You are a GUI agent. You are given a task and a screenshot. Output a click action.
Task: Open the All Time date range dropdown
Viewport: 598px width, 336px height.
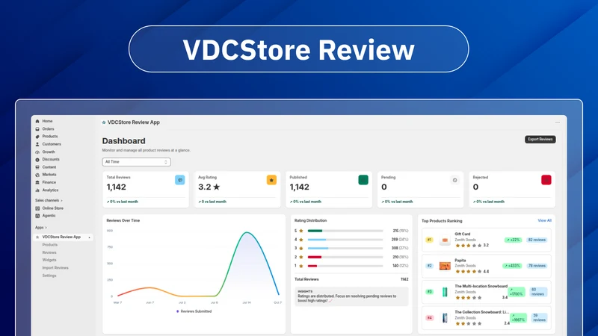pos(136,162)
